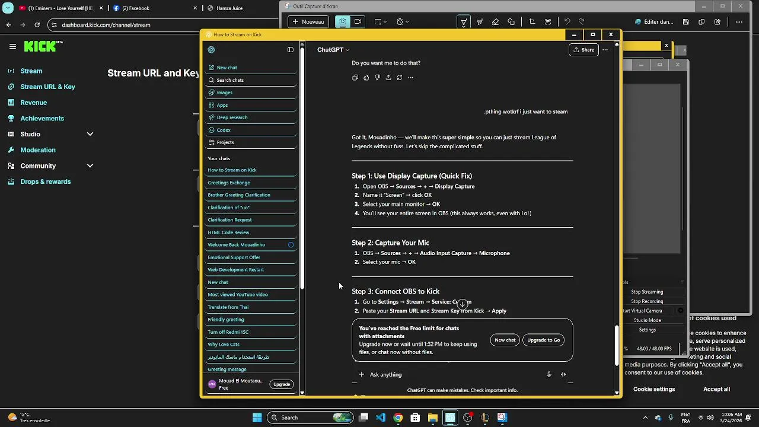The width and height of the screenshot is (759, 427).
Task: Open the Kick hamburger menu
Action: [x=12, y=46]
